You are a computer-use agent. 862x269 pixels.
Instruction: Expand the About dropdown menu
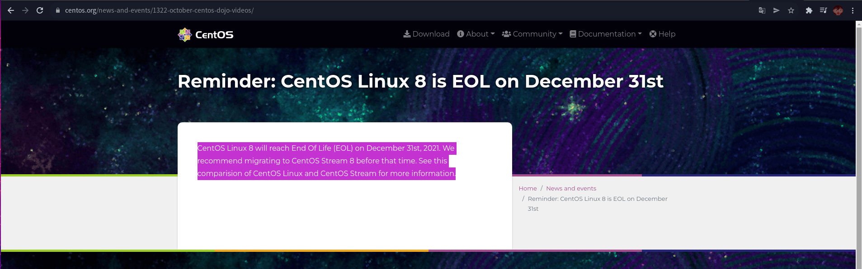point(476,34)
